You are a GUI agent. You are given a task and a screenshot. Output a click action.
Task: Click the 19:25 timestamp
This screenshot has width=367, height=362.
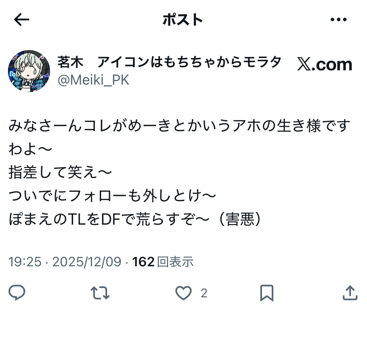pos(25,261)
